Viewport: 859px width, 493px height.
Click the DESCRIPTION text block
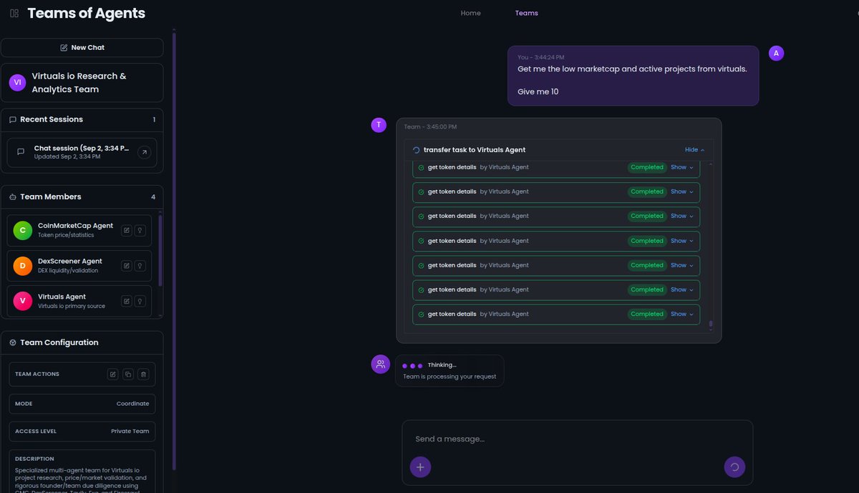[82, 472]
